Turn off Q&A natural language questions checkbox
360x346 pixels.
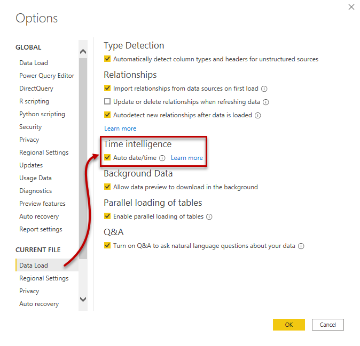pyautogui.click(x=107, y=246)
